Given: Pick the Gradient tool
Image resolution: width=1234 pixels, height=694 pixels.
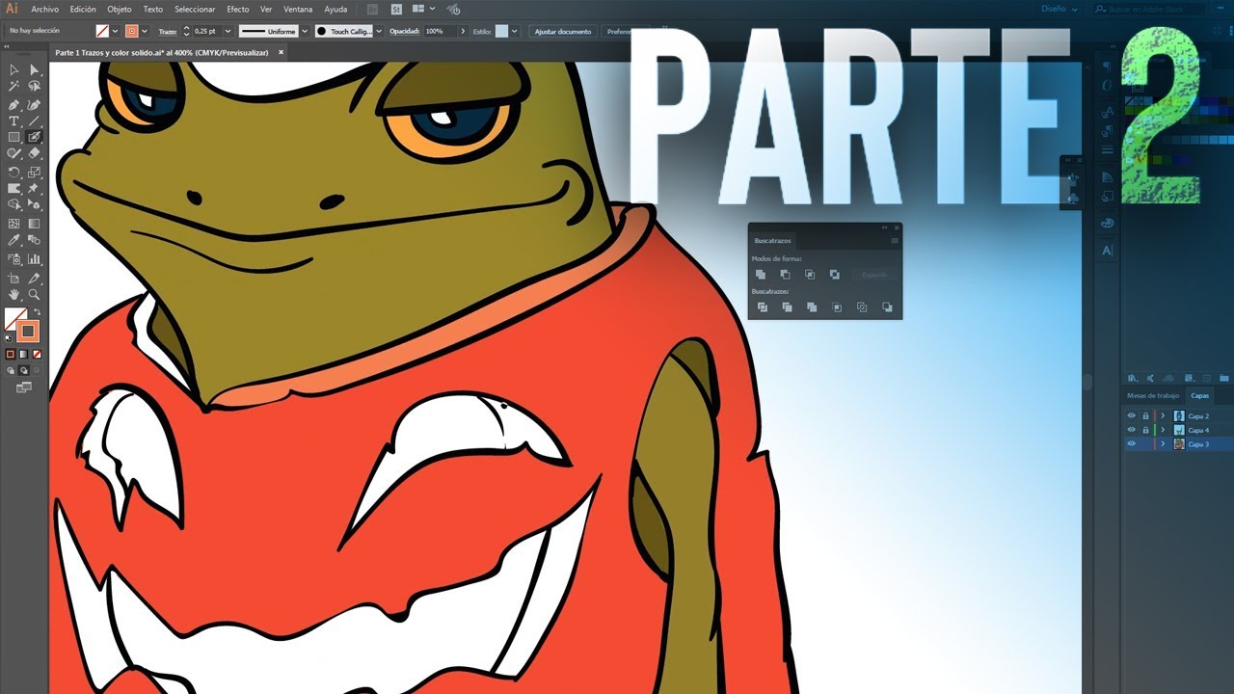Looking at the screenshot, I should pos(35,224).
